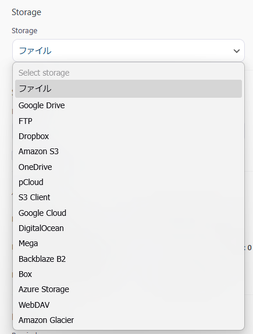Select the ファイル option in list

pos(129,88)
